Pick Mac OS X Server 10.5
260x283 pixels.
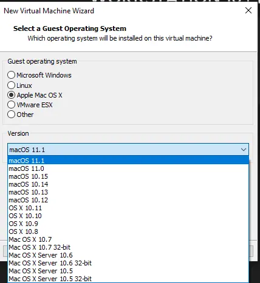tap(128, 271)
